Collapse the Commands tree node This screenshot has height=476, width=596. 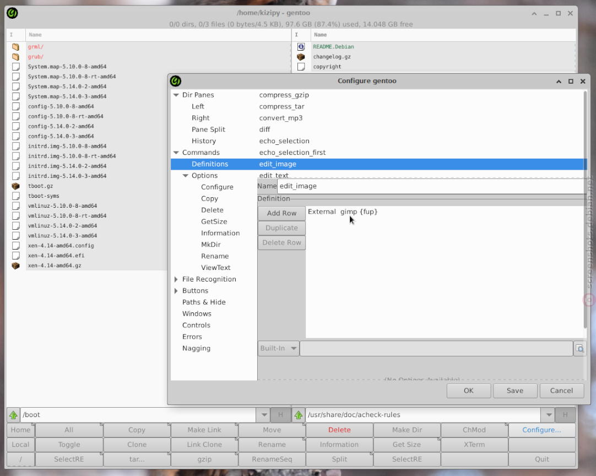176,153
